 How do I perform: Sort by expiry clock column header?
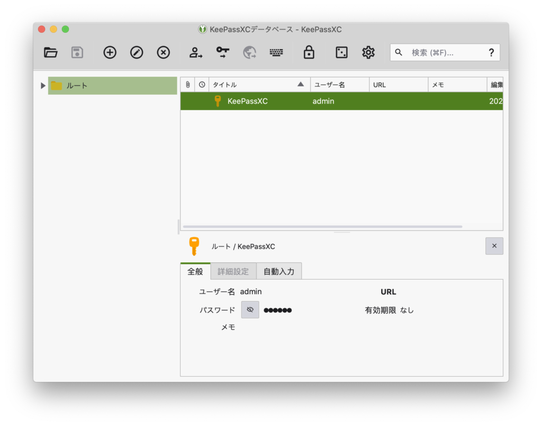point(202,85)
